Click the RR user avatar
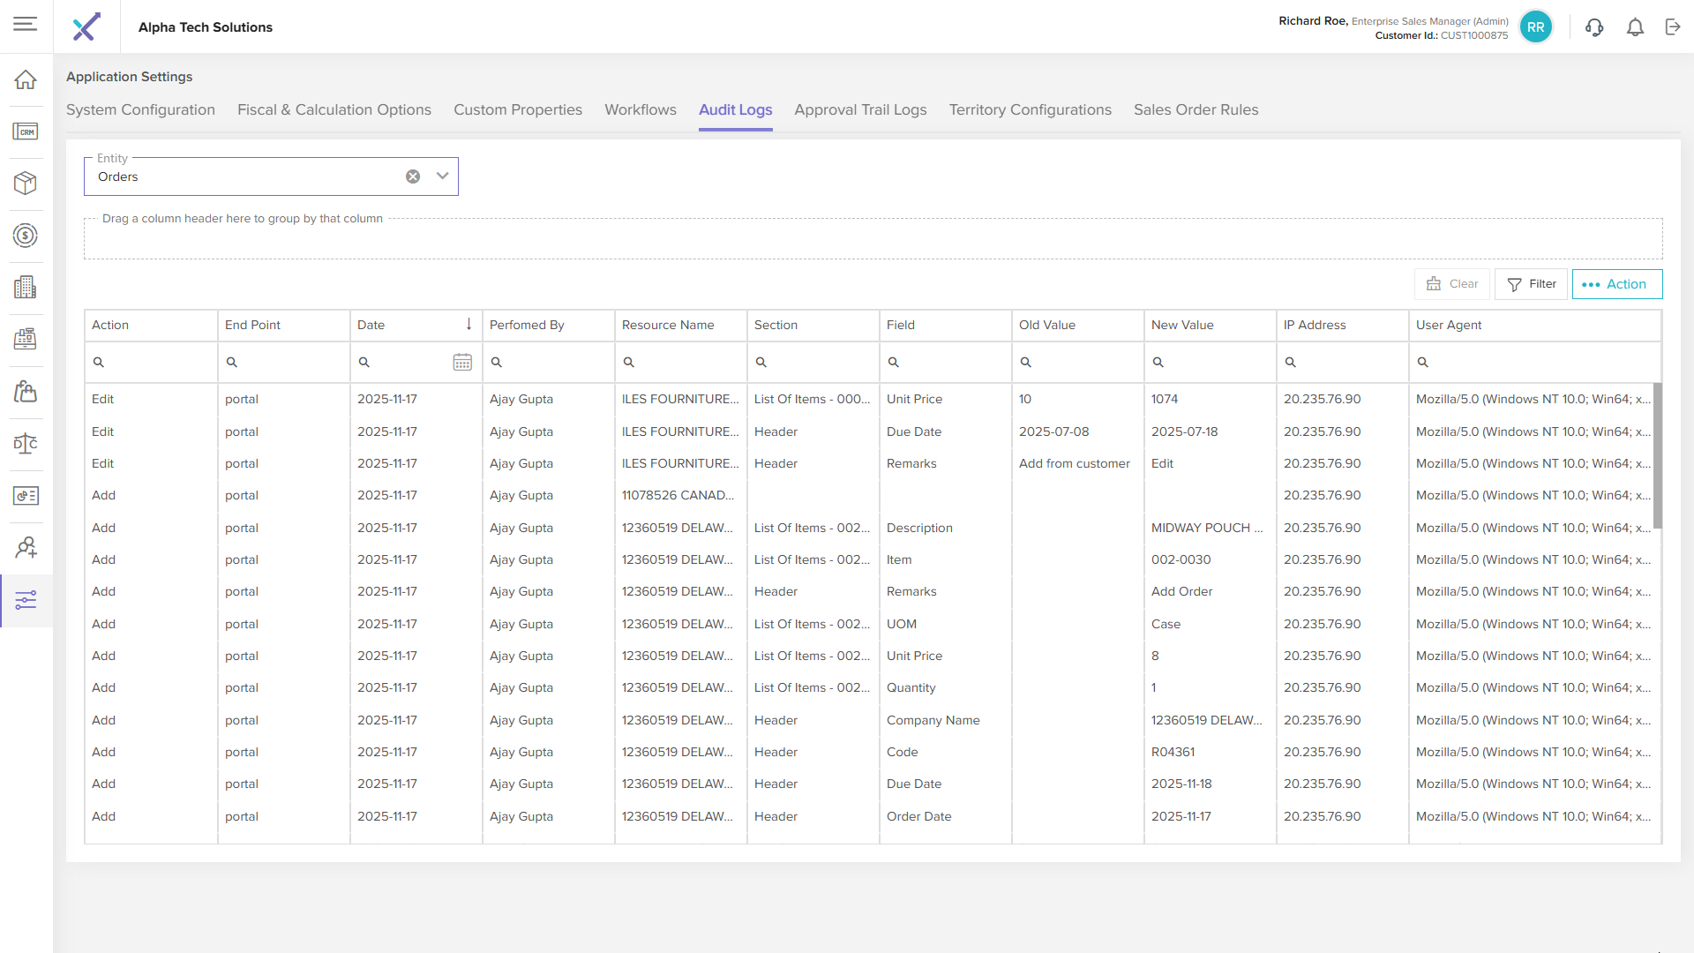 1535,27
